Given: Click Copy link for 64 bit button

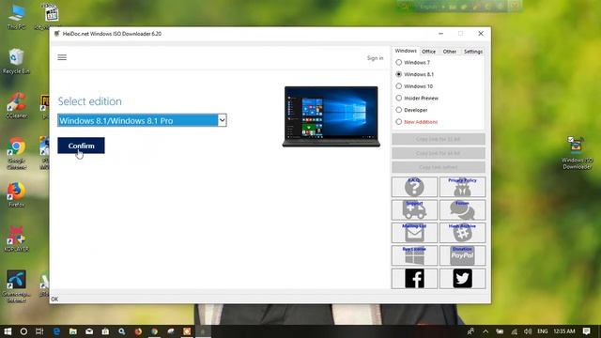Looking at the screenshot, I should [x=439, y=153].
